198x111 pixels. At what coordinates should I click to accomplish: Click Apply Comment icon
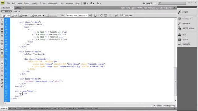(x=2, y=61)
